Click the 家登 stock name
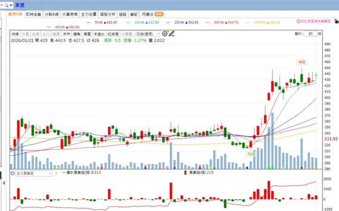 [x=20, y=5]
